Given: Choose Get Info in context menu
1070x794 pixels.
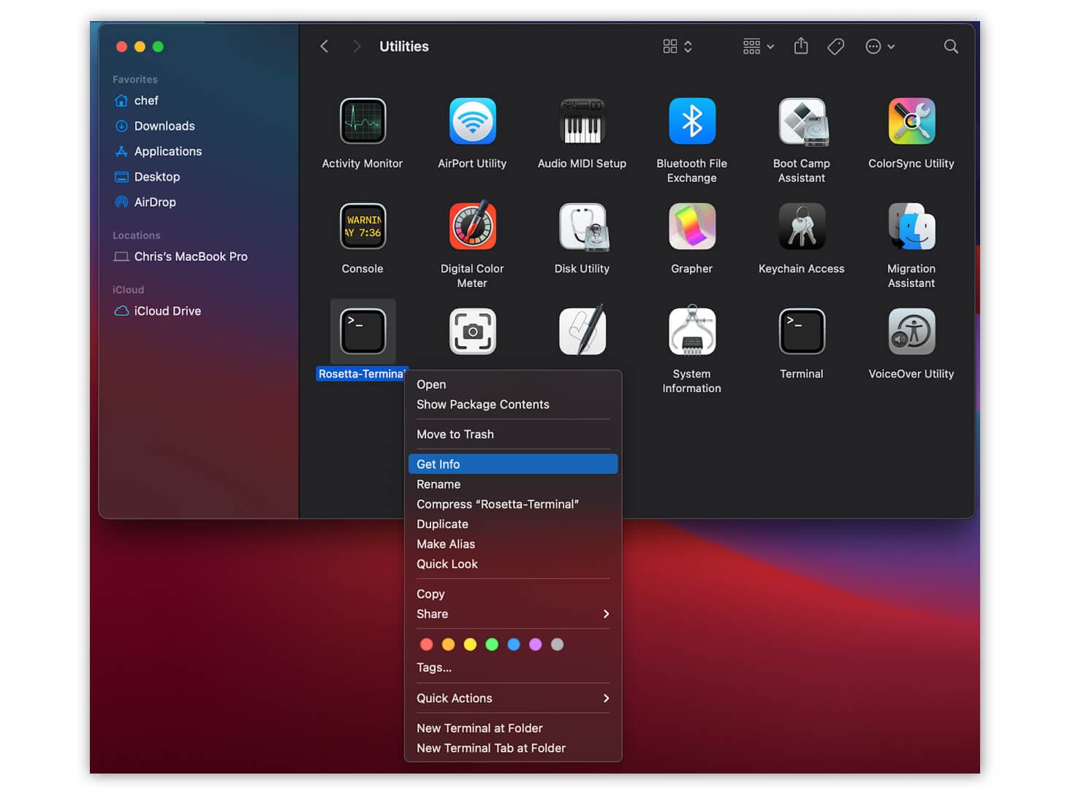Looking at the screenshot, I should [513, 464].
